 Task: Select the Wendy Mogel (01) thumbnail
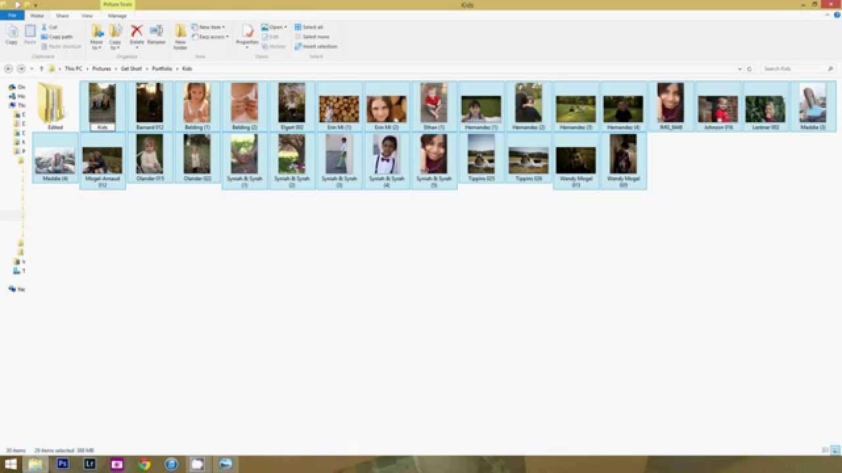(x=576, y=160)
